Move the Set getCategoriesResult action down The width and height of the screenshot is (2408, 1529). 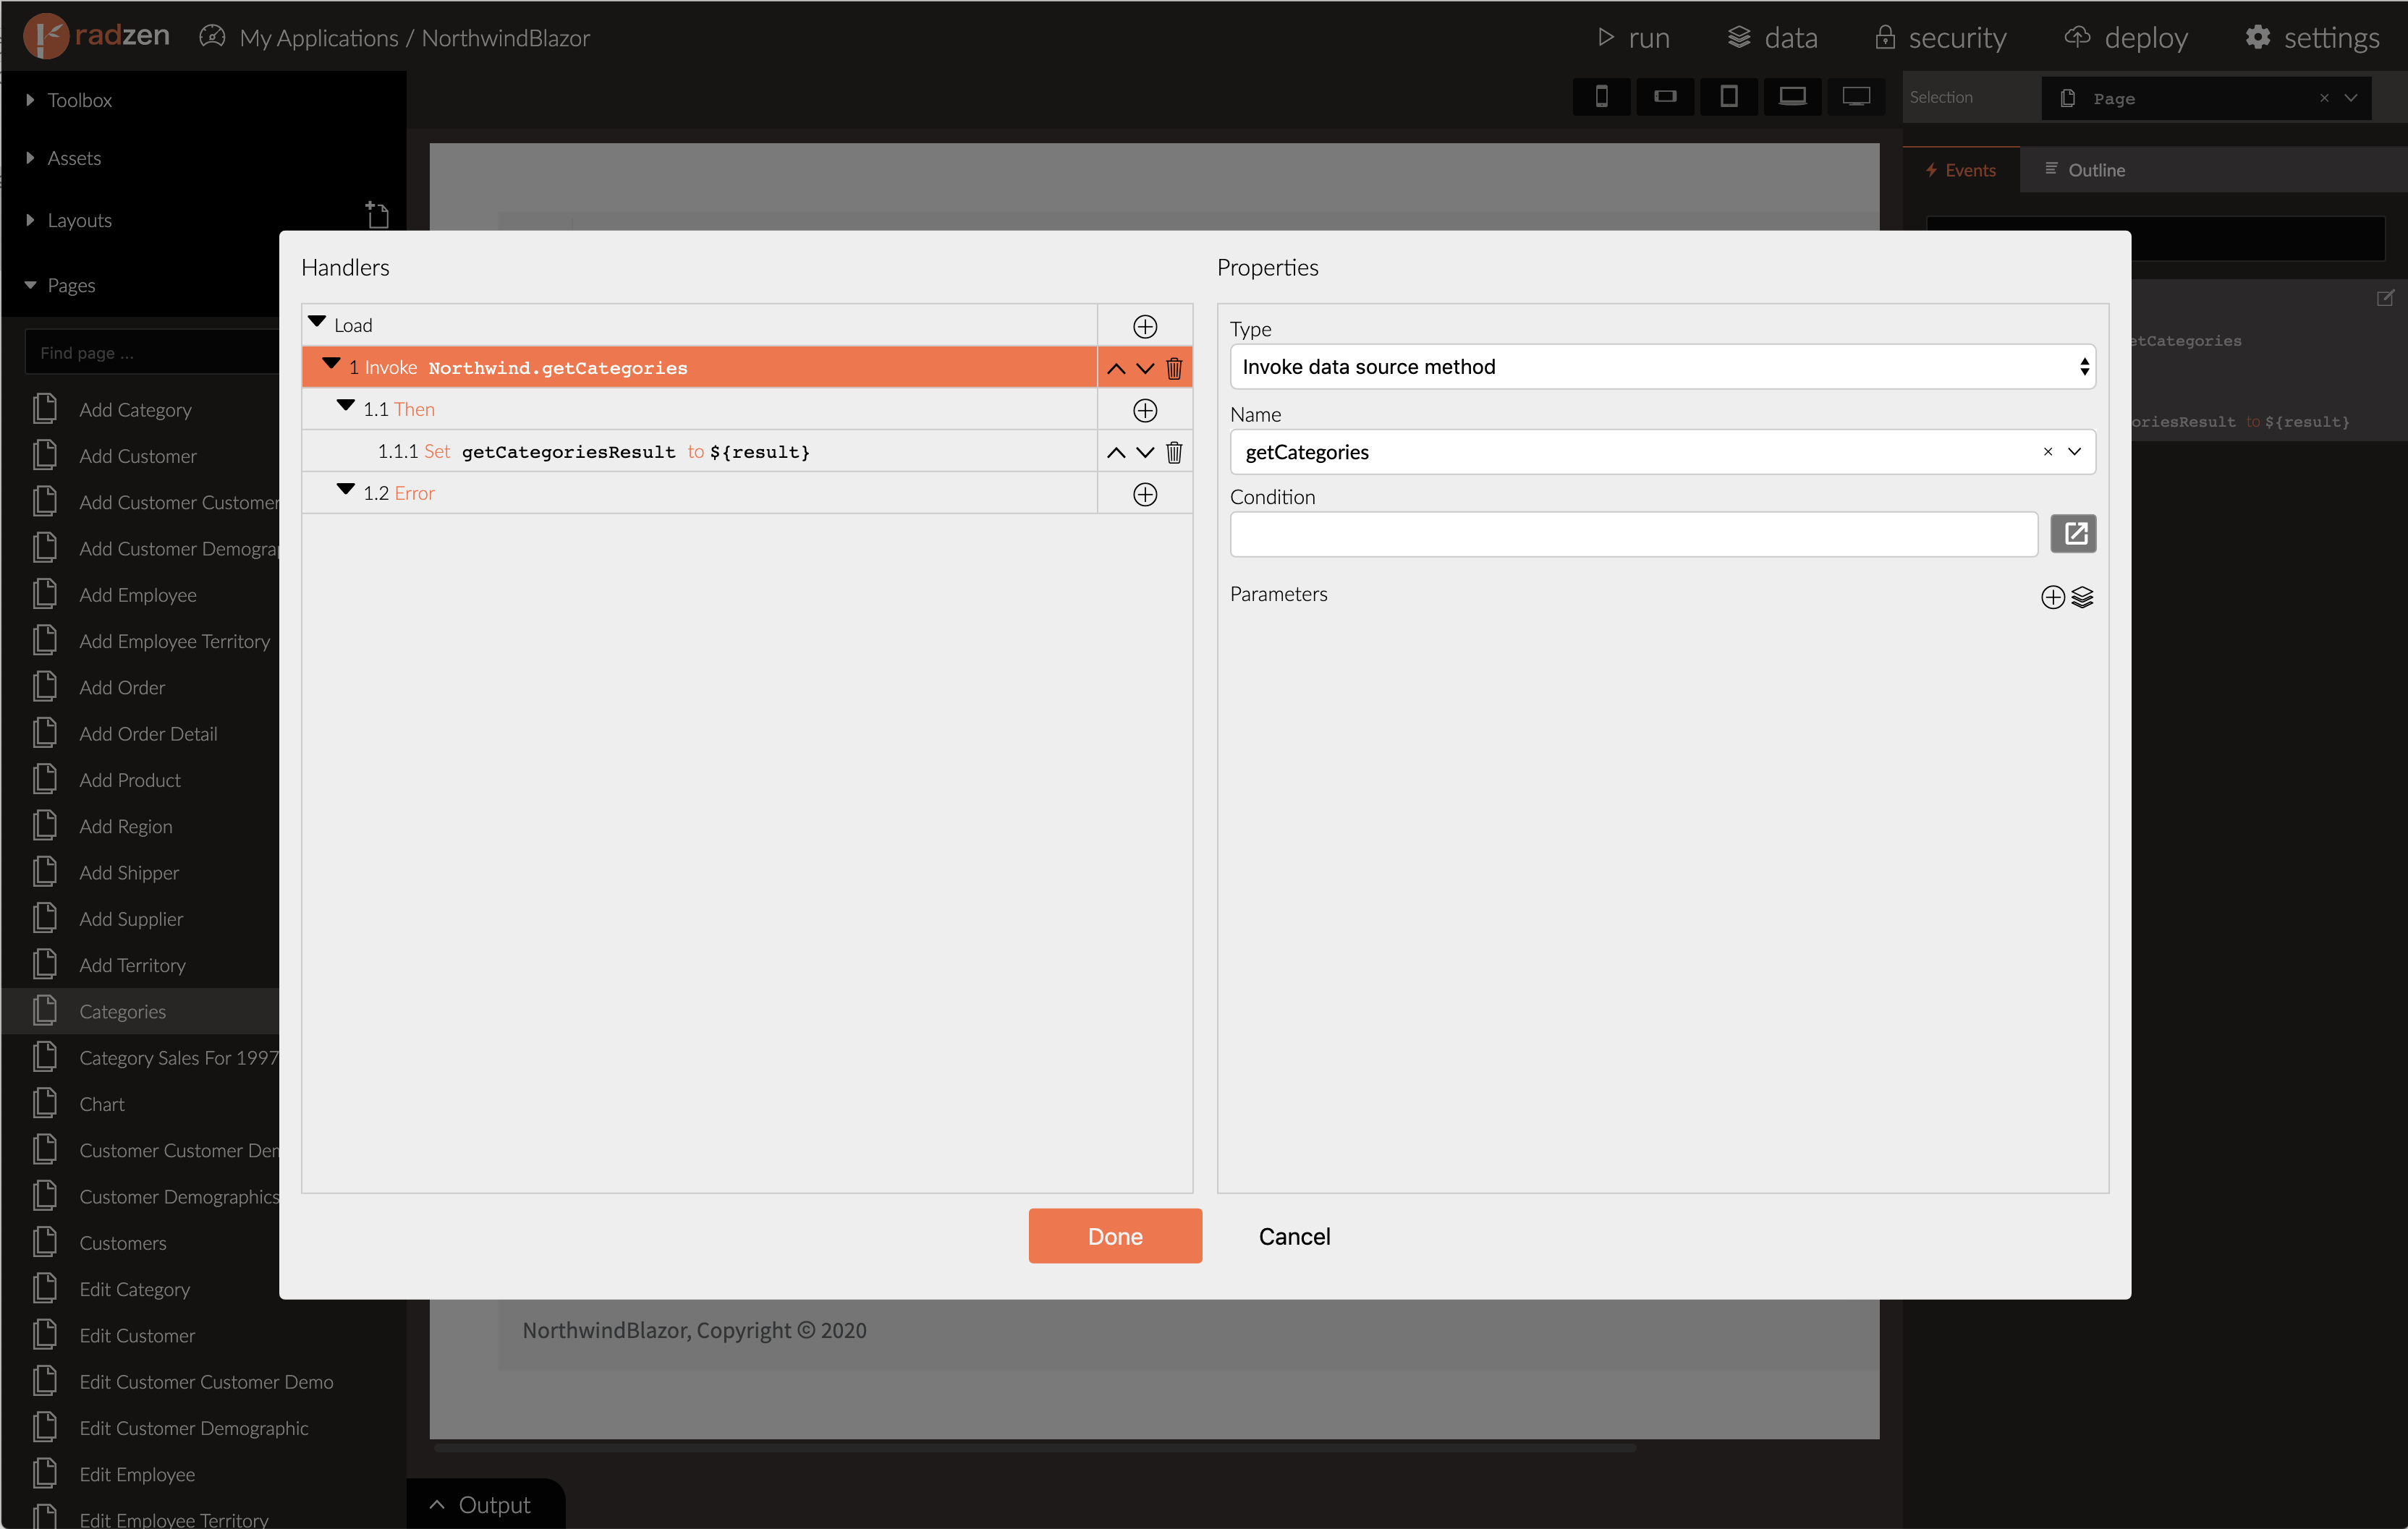1145,453
